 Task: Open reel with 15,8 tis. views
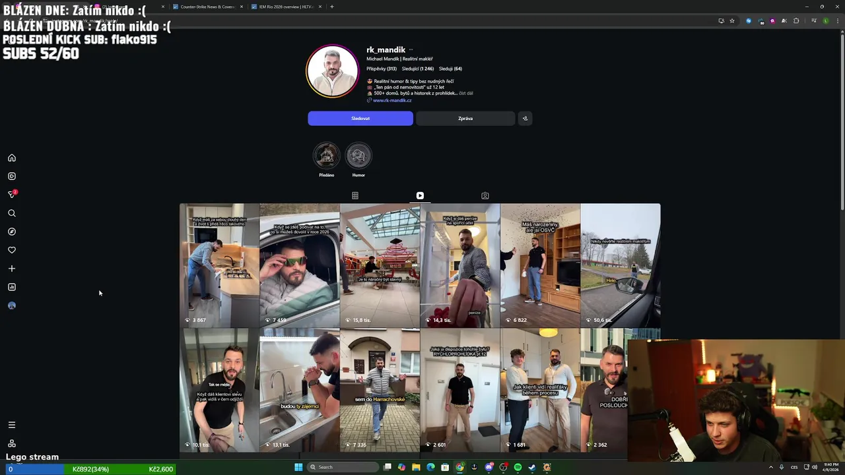380,265
